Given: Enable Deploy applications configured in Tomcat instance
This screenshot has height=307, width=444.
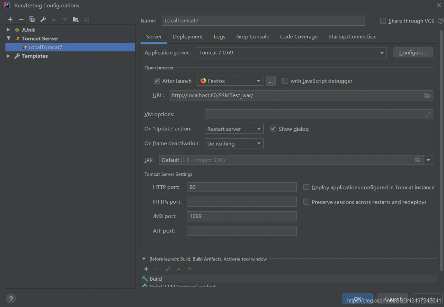Looking at the screenshot, I should (x=306, y=187).
